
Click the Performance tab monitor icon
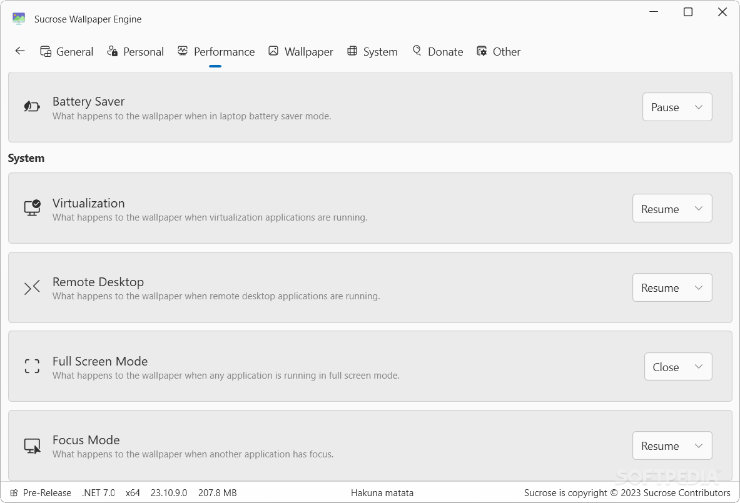[183, 51]
